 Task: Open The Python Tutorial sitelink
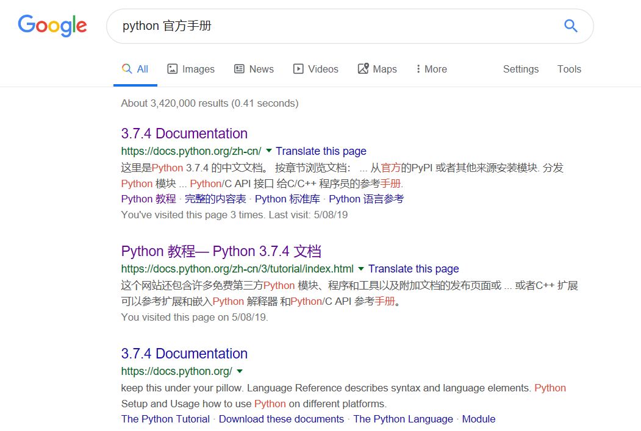[x=165, y=419]
